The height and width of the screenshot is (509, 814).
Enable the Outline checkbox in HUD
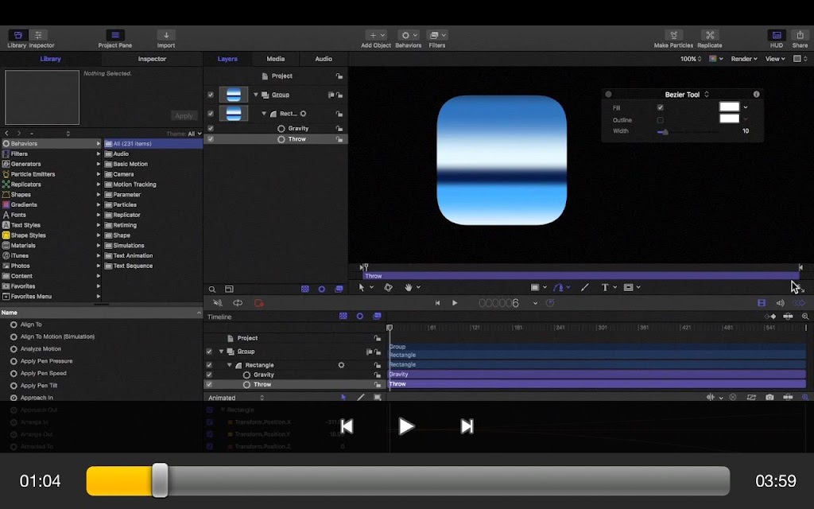[x=661, y=120]
